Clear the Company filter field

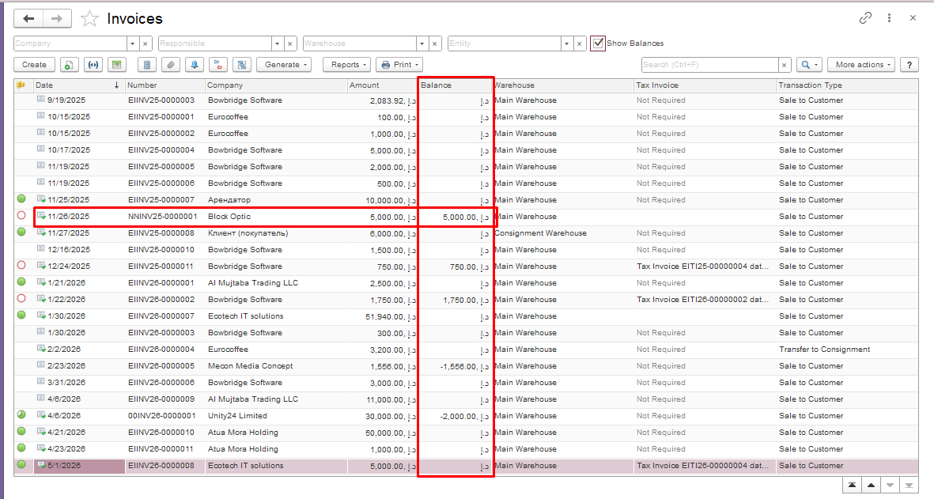tap(146, 43)
